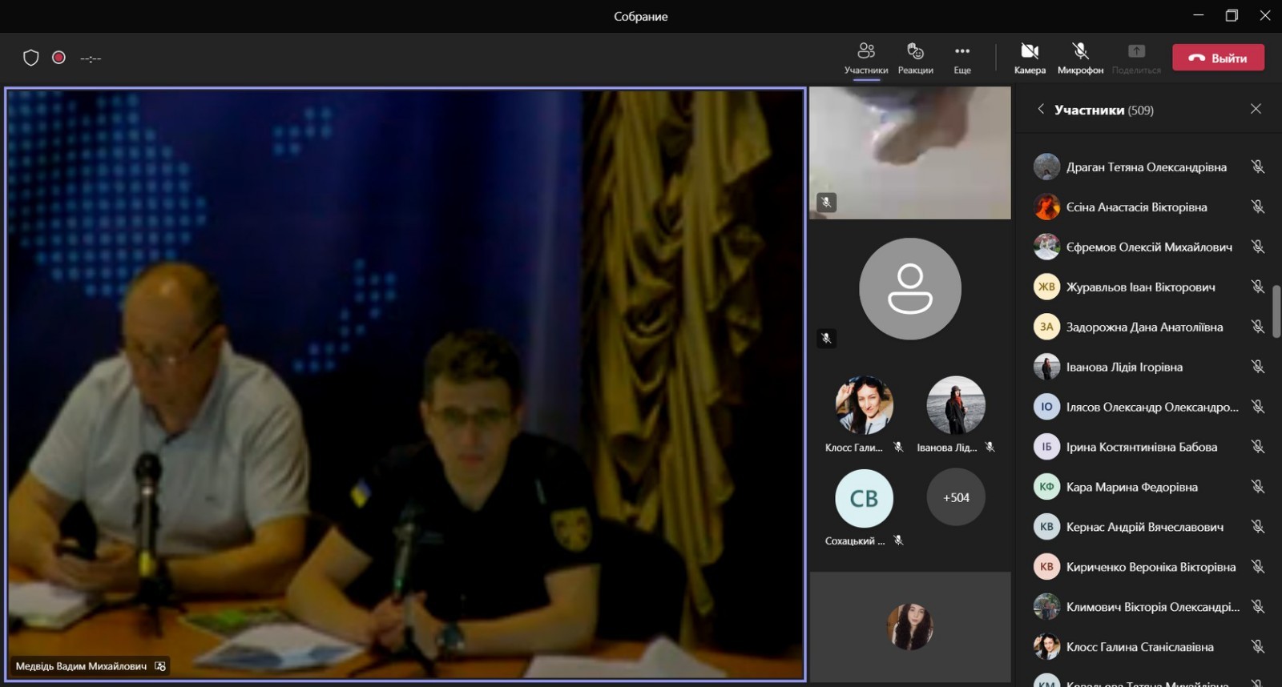Click the СВ avatar of Сохацький

click(x=864, y=498)
